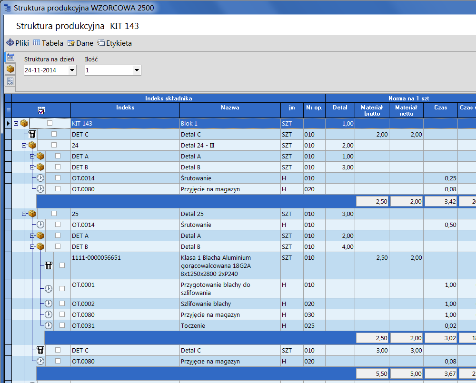Click the clock icon of OT.0031

coord(49,325)
